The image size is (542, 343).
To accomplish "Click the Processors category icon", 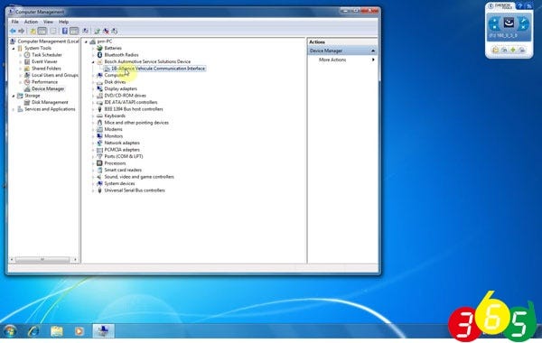I will [x=99, y=163].
